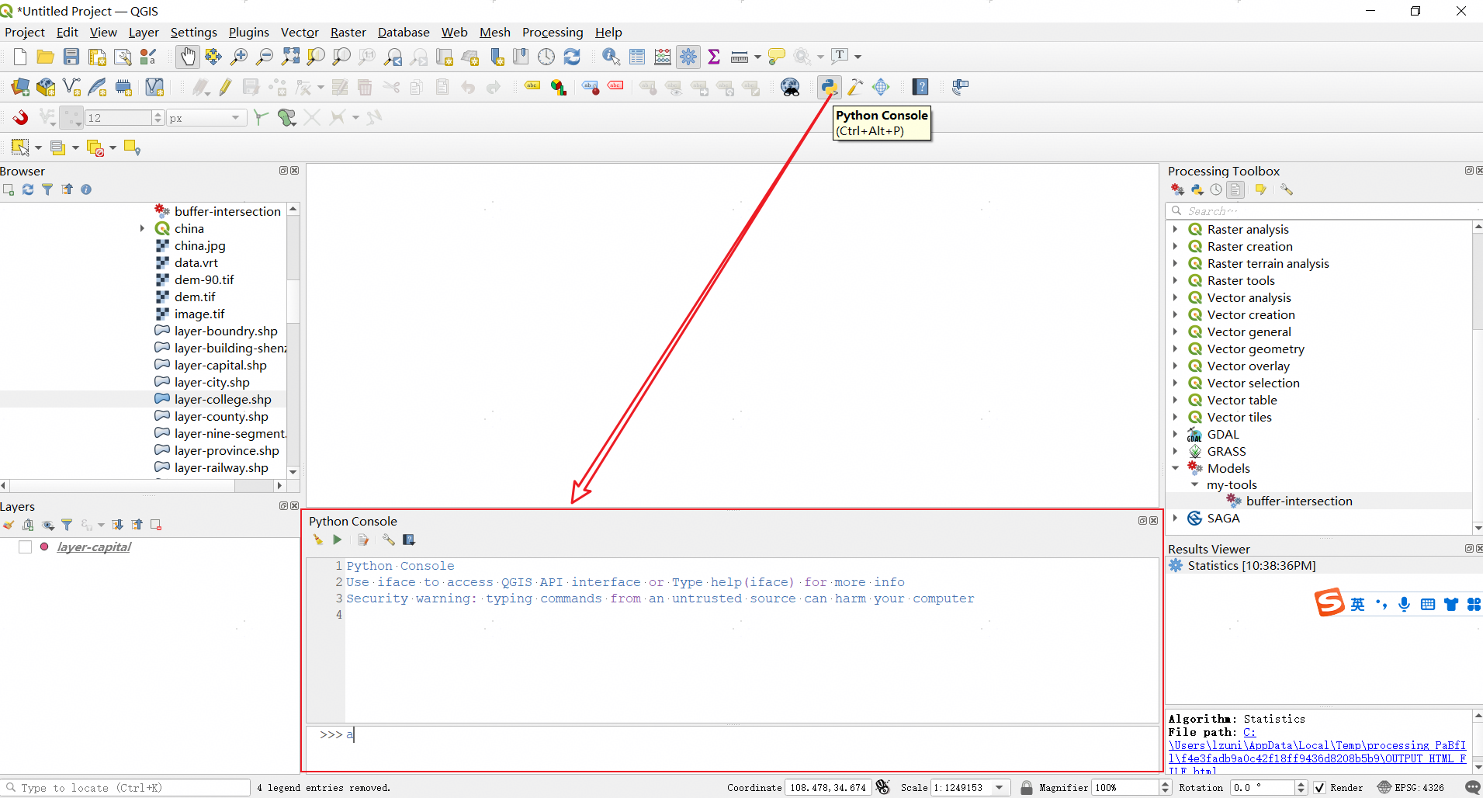Open the Scale dropdown in status bar
The image size is (1483, 798).
tap(1000, 787)
